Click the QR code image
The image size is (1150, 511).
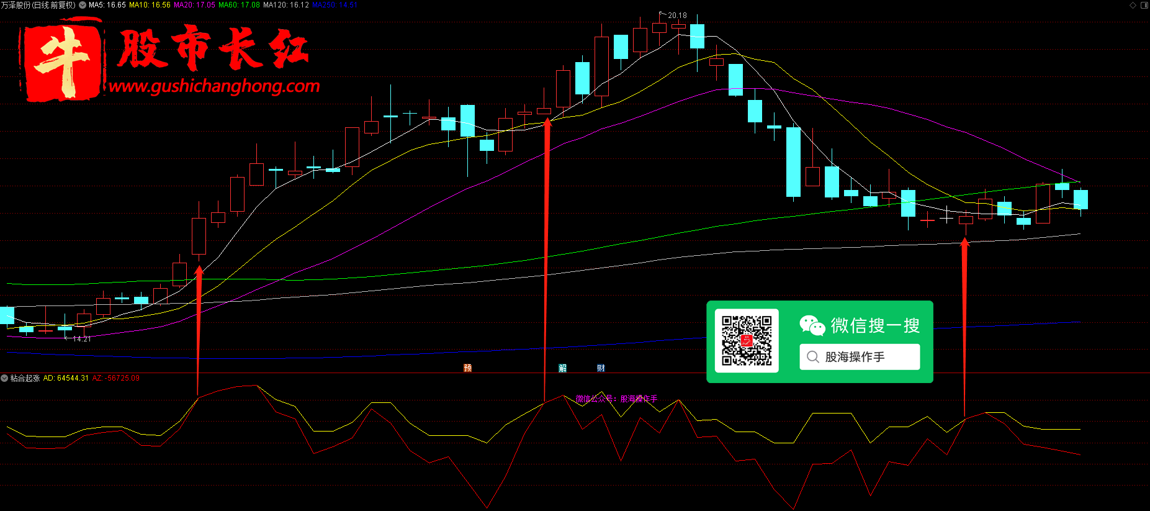747,341
